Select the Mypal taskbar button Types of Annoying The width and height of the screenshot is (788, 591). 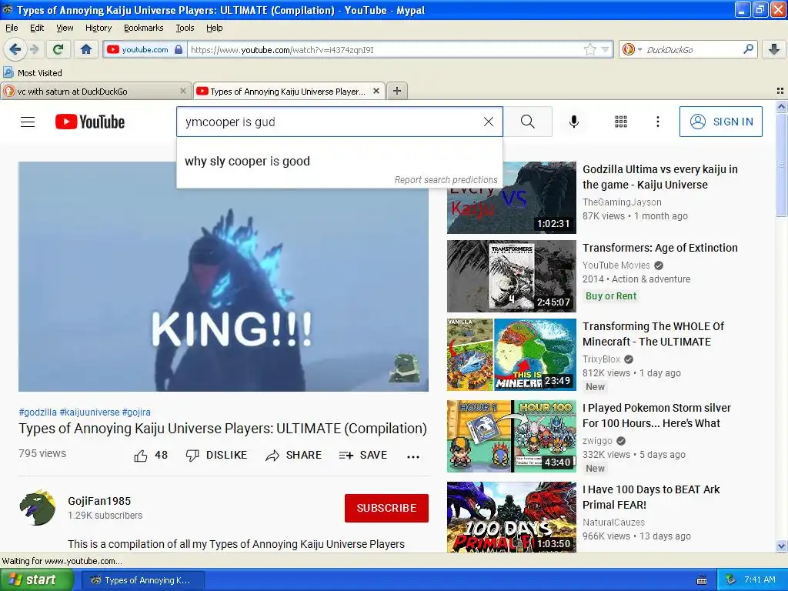[x=142, y=580]
